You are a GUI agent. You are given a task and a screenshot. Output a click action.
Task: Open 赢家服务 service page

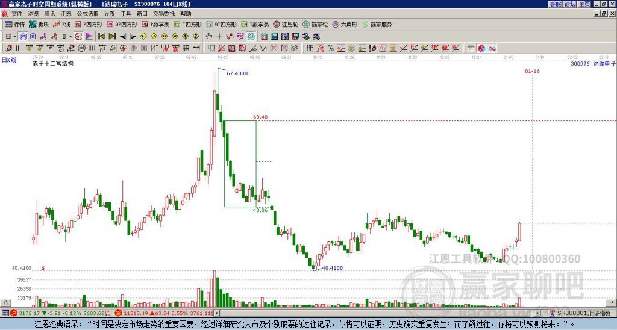[377, 24]
